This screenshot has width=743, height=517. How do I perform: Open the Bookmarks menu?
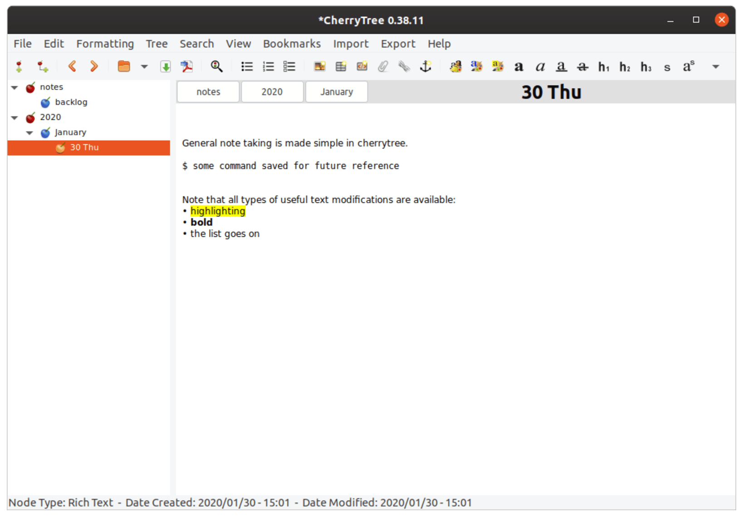tap(292, 44)
